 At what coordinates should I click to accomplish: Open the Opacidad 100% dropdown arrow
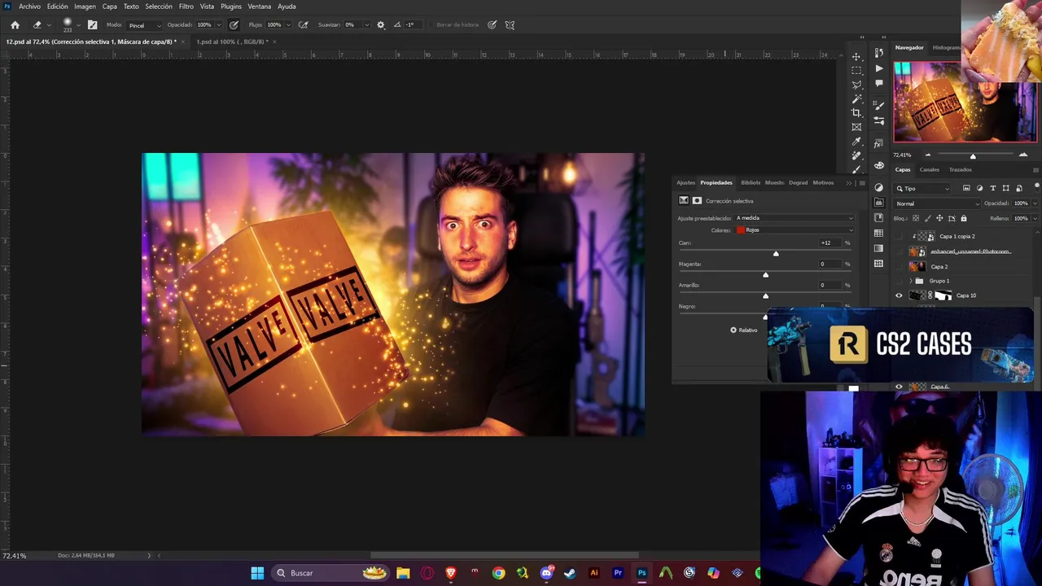click(x=220, y=25)
